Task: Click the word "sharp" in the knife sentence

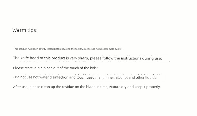Action: click(83, 58)
